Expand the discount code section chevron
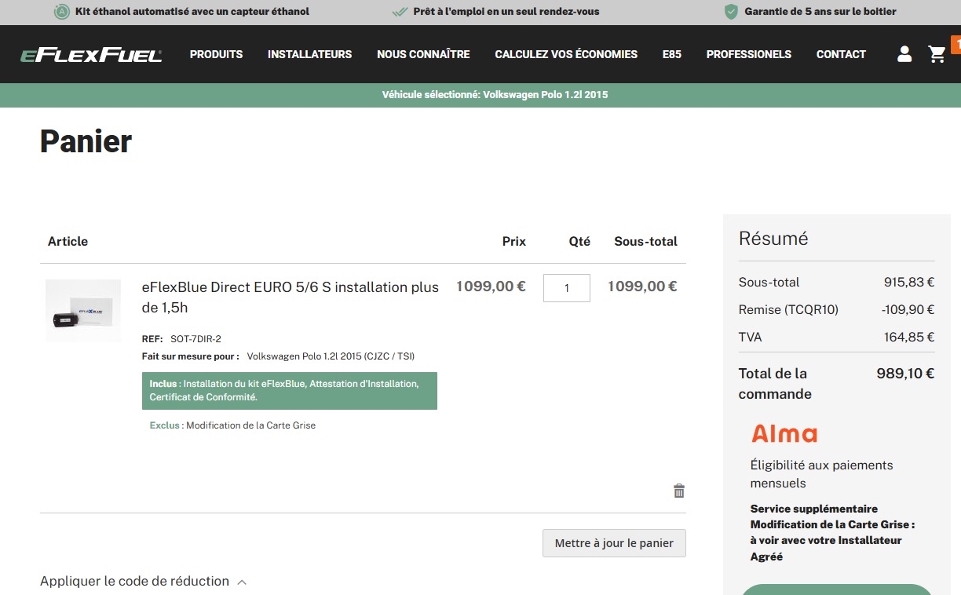 click(x=242, y=582)
